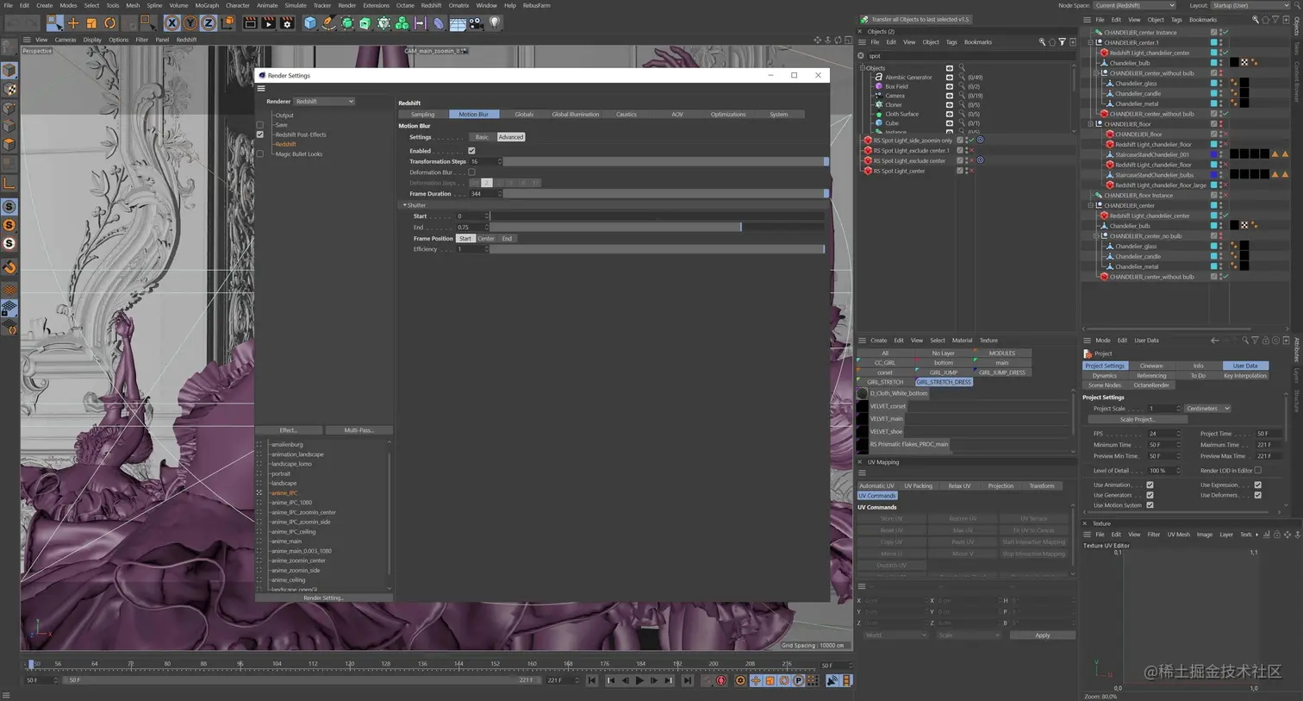Open the AOV tab
Screen dimensions: 1303x701
coord(676,115)
